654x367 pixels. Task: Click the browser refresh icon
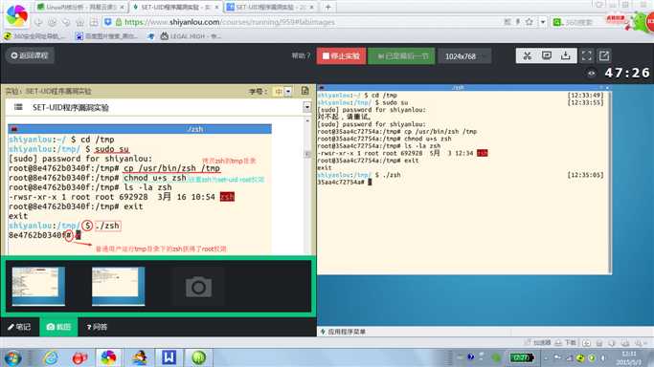click(x=66, y=22)
